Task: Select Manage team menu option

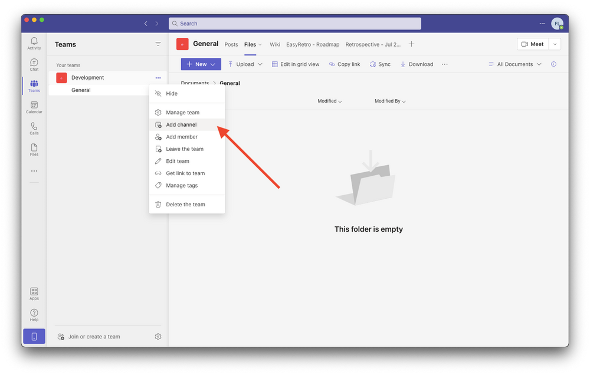Action: (x=187, y=113)
